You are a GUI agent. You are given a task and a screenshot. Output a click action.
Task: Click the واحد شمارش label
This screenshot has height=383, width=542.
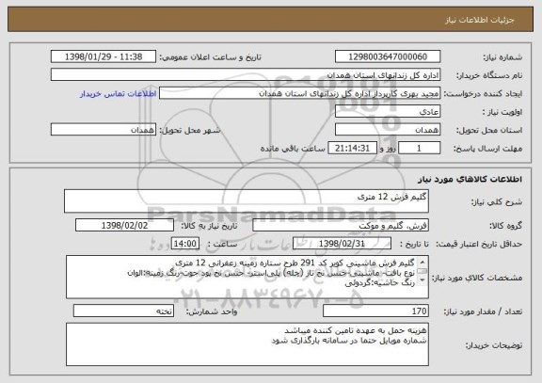212,311
